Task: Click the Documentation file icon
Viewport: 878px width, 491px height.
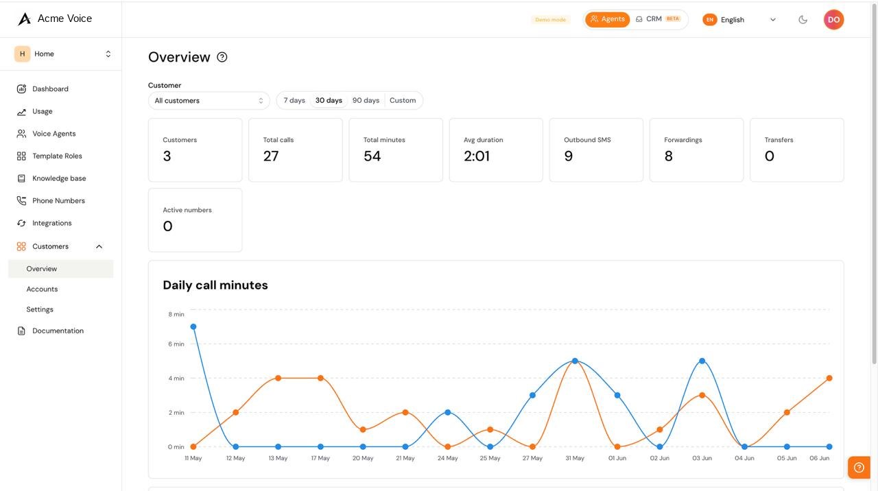Action: pos(21,331)
